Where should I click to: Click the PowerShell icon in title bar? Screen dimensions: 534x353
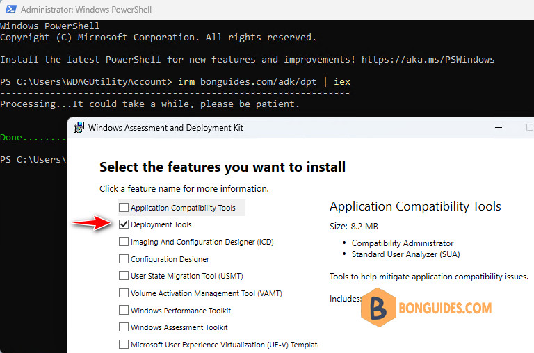(x=11, y=9)
